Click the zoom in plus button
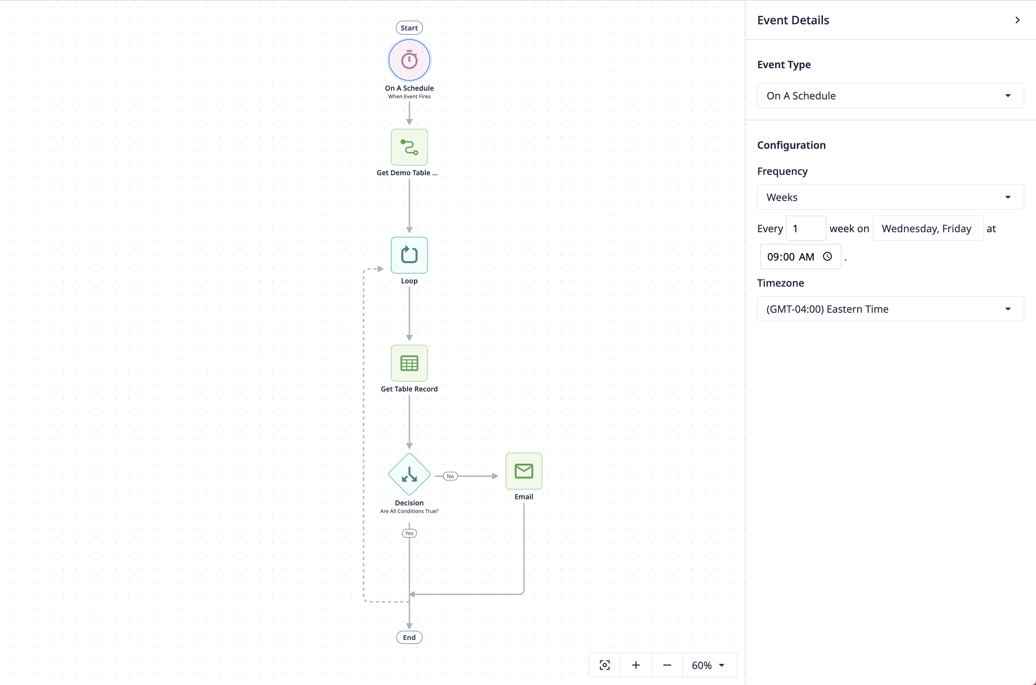The height and width of the screenshot is (685, 1036). [635, 665]
